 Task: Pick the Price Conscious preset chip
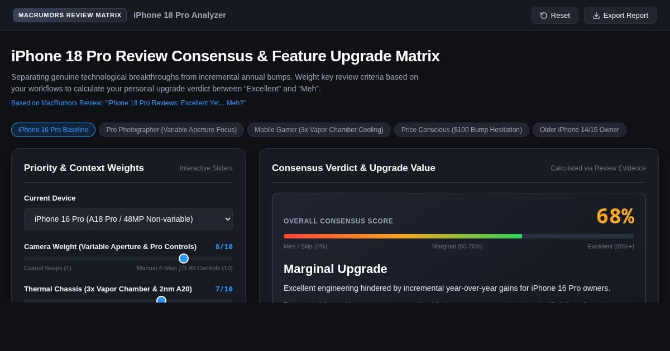(462, 130)
